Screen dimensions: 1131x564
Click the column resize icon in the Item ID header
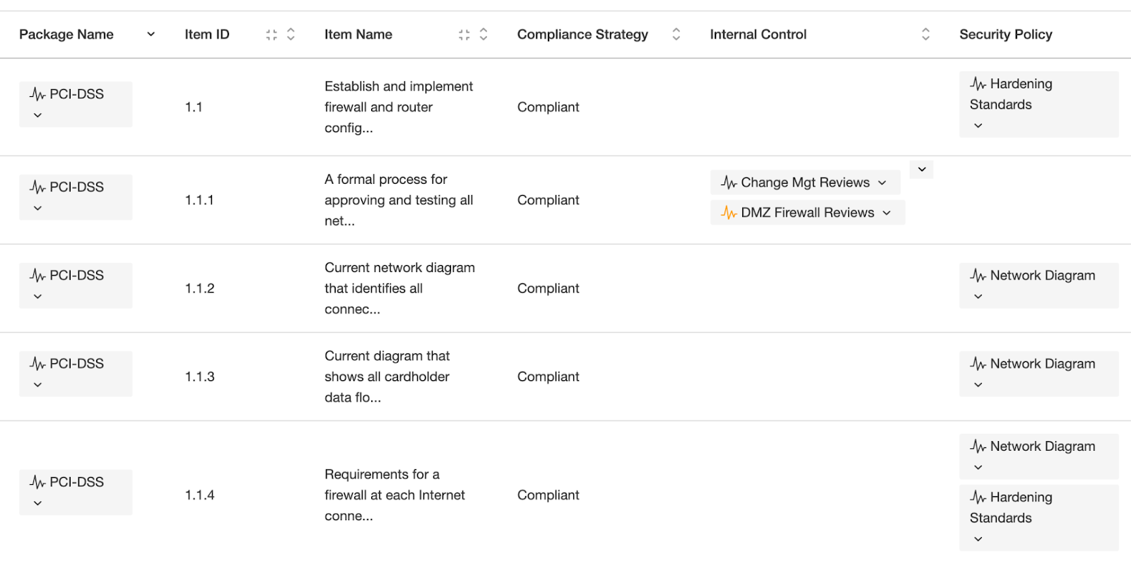point(271,35)
